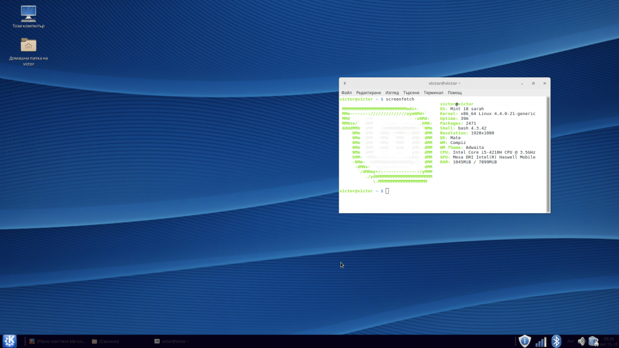Viewport: 619px width, 348px height.
Task: Switch to 'Places start here kde' taskbar window
Action: [x=58, y=341]
